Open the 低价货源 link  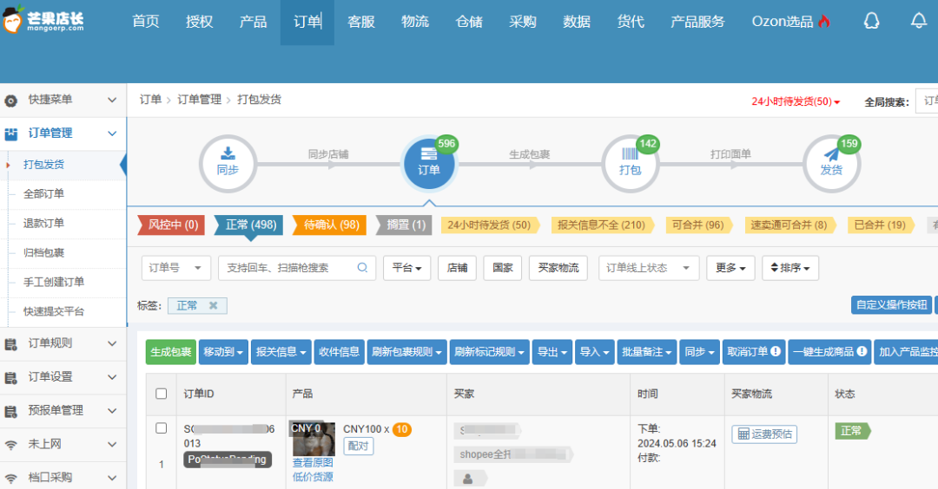[313, 477]
